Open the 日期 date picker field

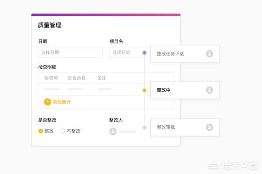point(70,52)
